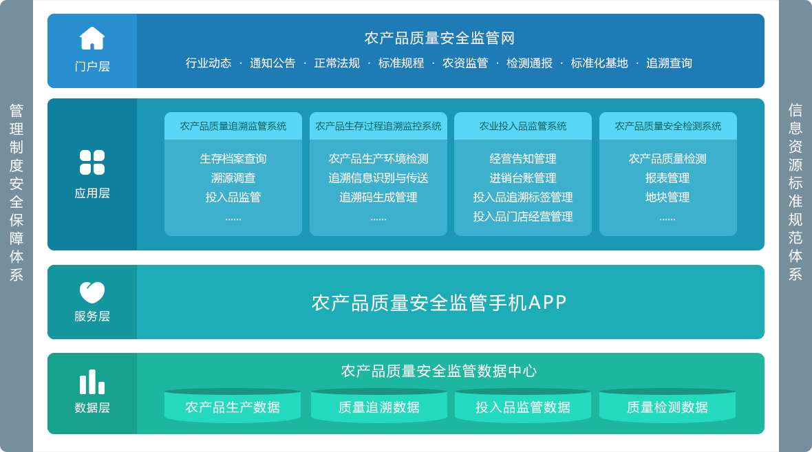Click the 进销台账管理 item
Image resolution: width=812 pixels, height=452 pixels.
(523, 177)
